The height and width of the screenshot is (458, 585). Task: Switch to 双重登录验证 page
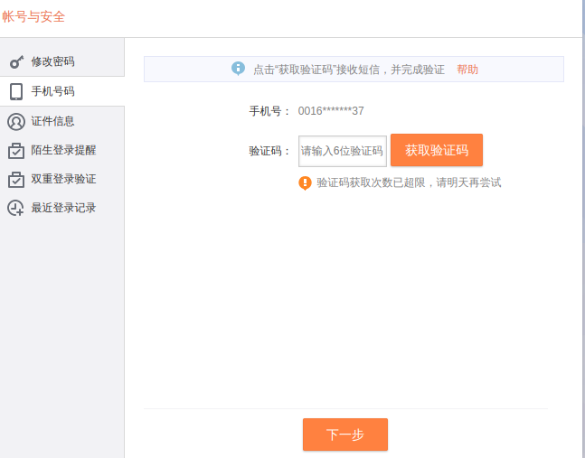pyautogui.click(x=63, y=179)
